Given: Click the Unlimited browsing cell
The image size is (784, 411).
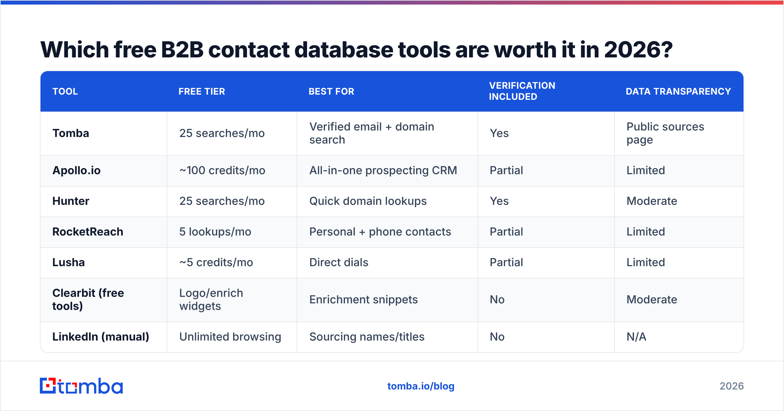Looking at the screenshot, I should 232,337.
